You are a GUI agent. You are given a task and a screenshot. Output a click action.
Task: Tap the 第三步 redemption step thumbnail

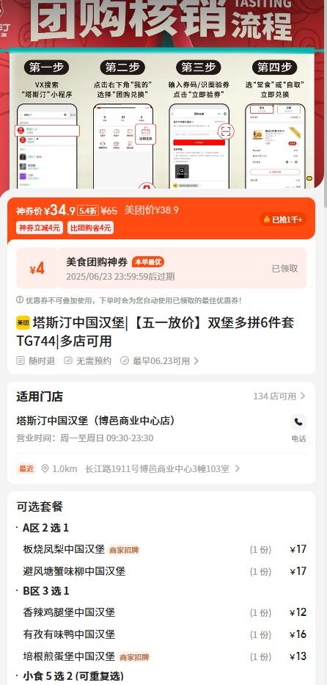199,125
